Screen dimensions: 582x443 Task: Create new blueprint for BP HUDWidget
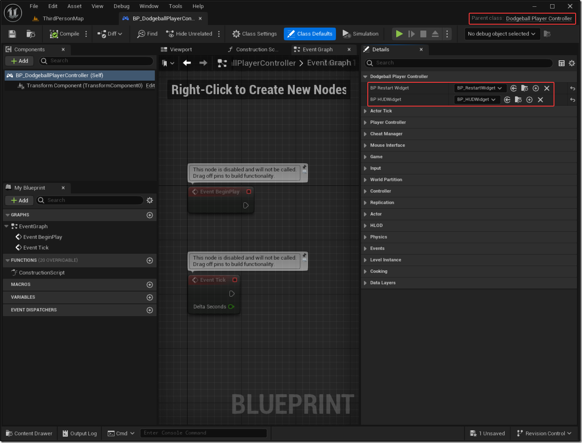coord(529,100)
